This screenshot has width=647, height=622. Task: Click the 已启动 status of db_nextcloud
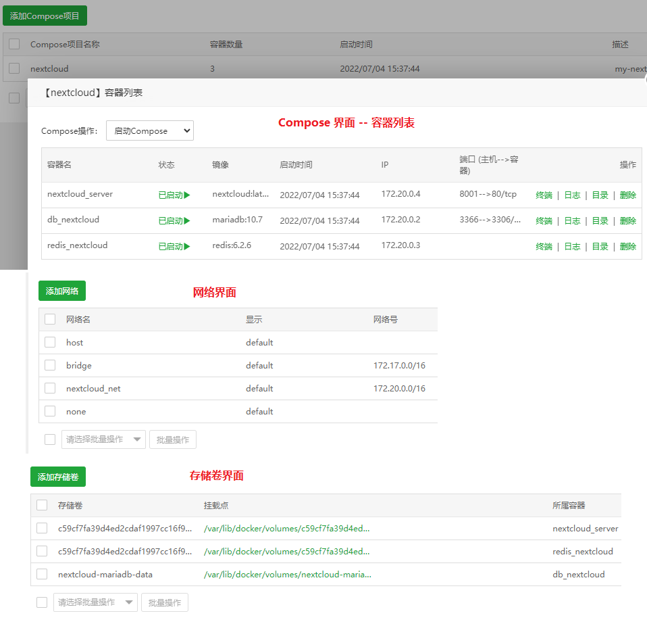click(x=174, y=220)
